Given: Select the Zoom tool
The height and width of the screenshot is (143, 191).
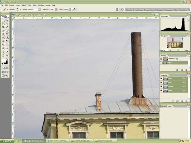Looking at the screenshot, I should [x=7, y=55].
